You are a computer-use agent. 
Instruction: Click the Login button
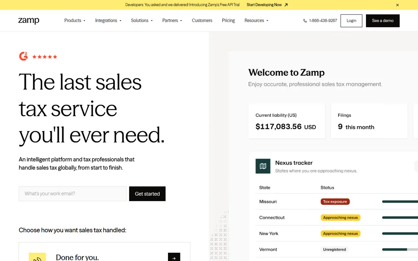351,21
